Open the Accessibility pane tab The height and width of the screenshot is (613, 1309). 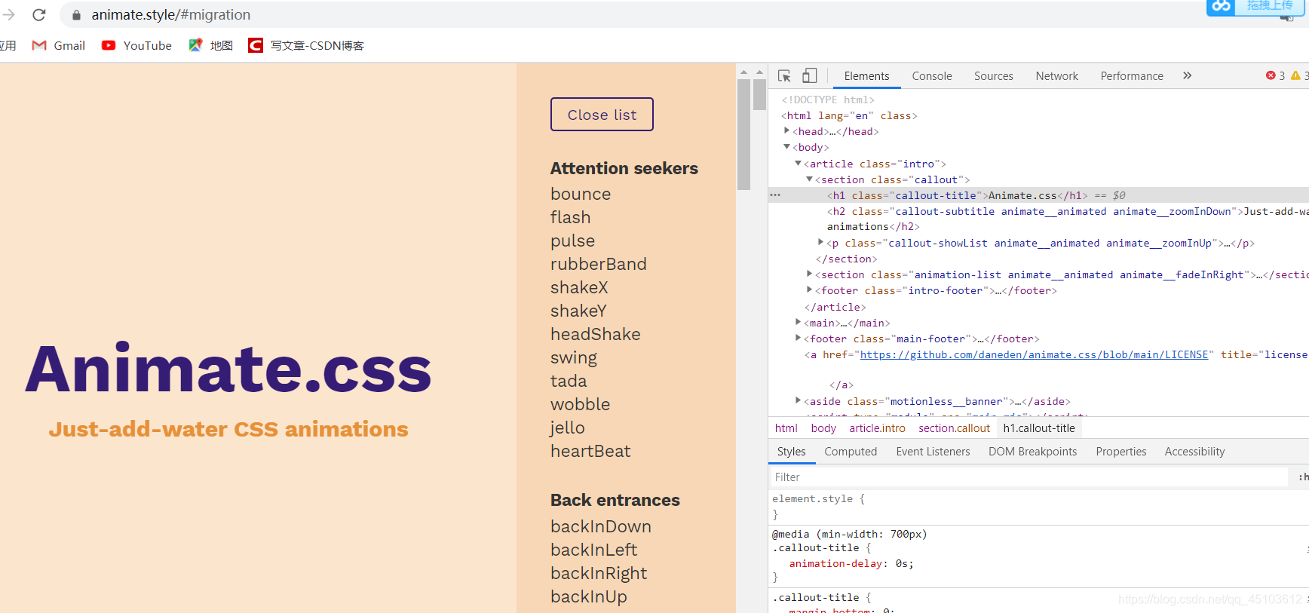(1194, 452)
